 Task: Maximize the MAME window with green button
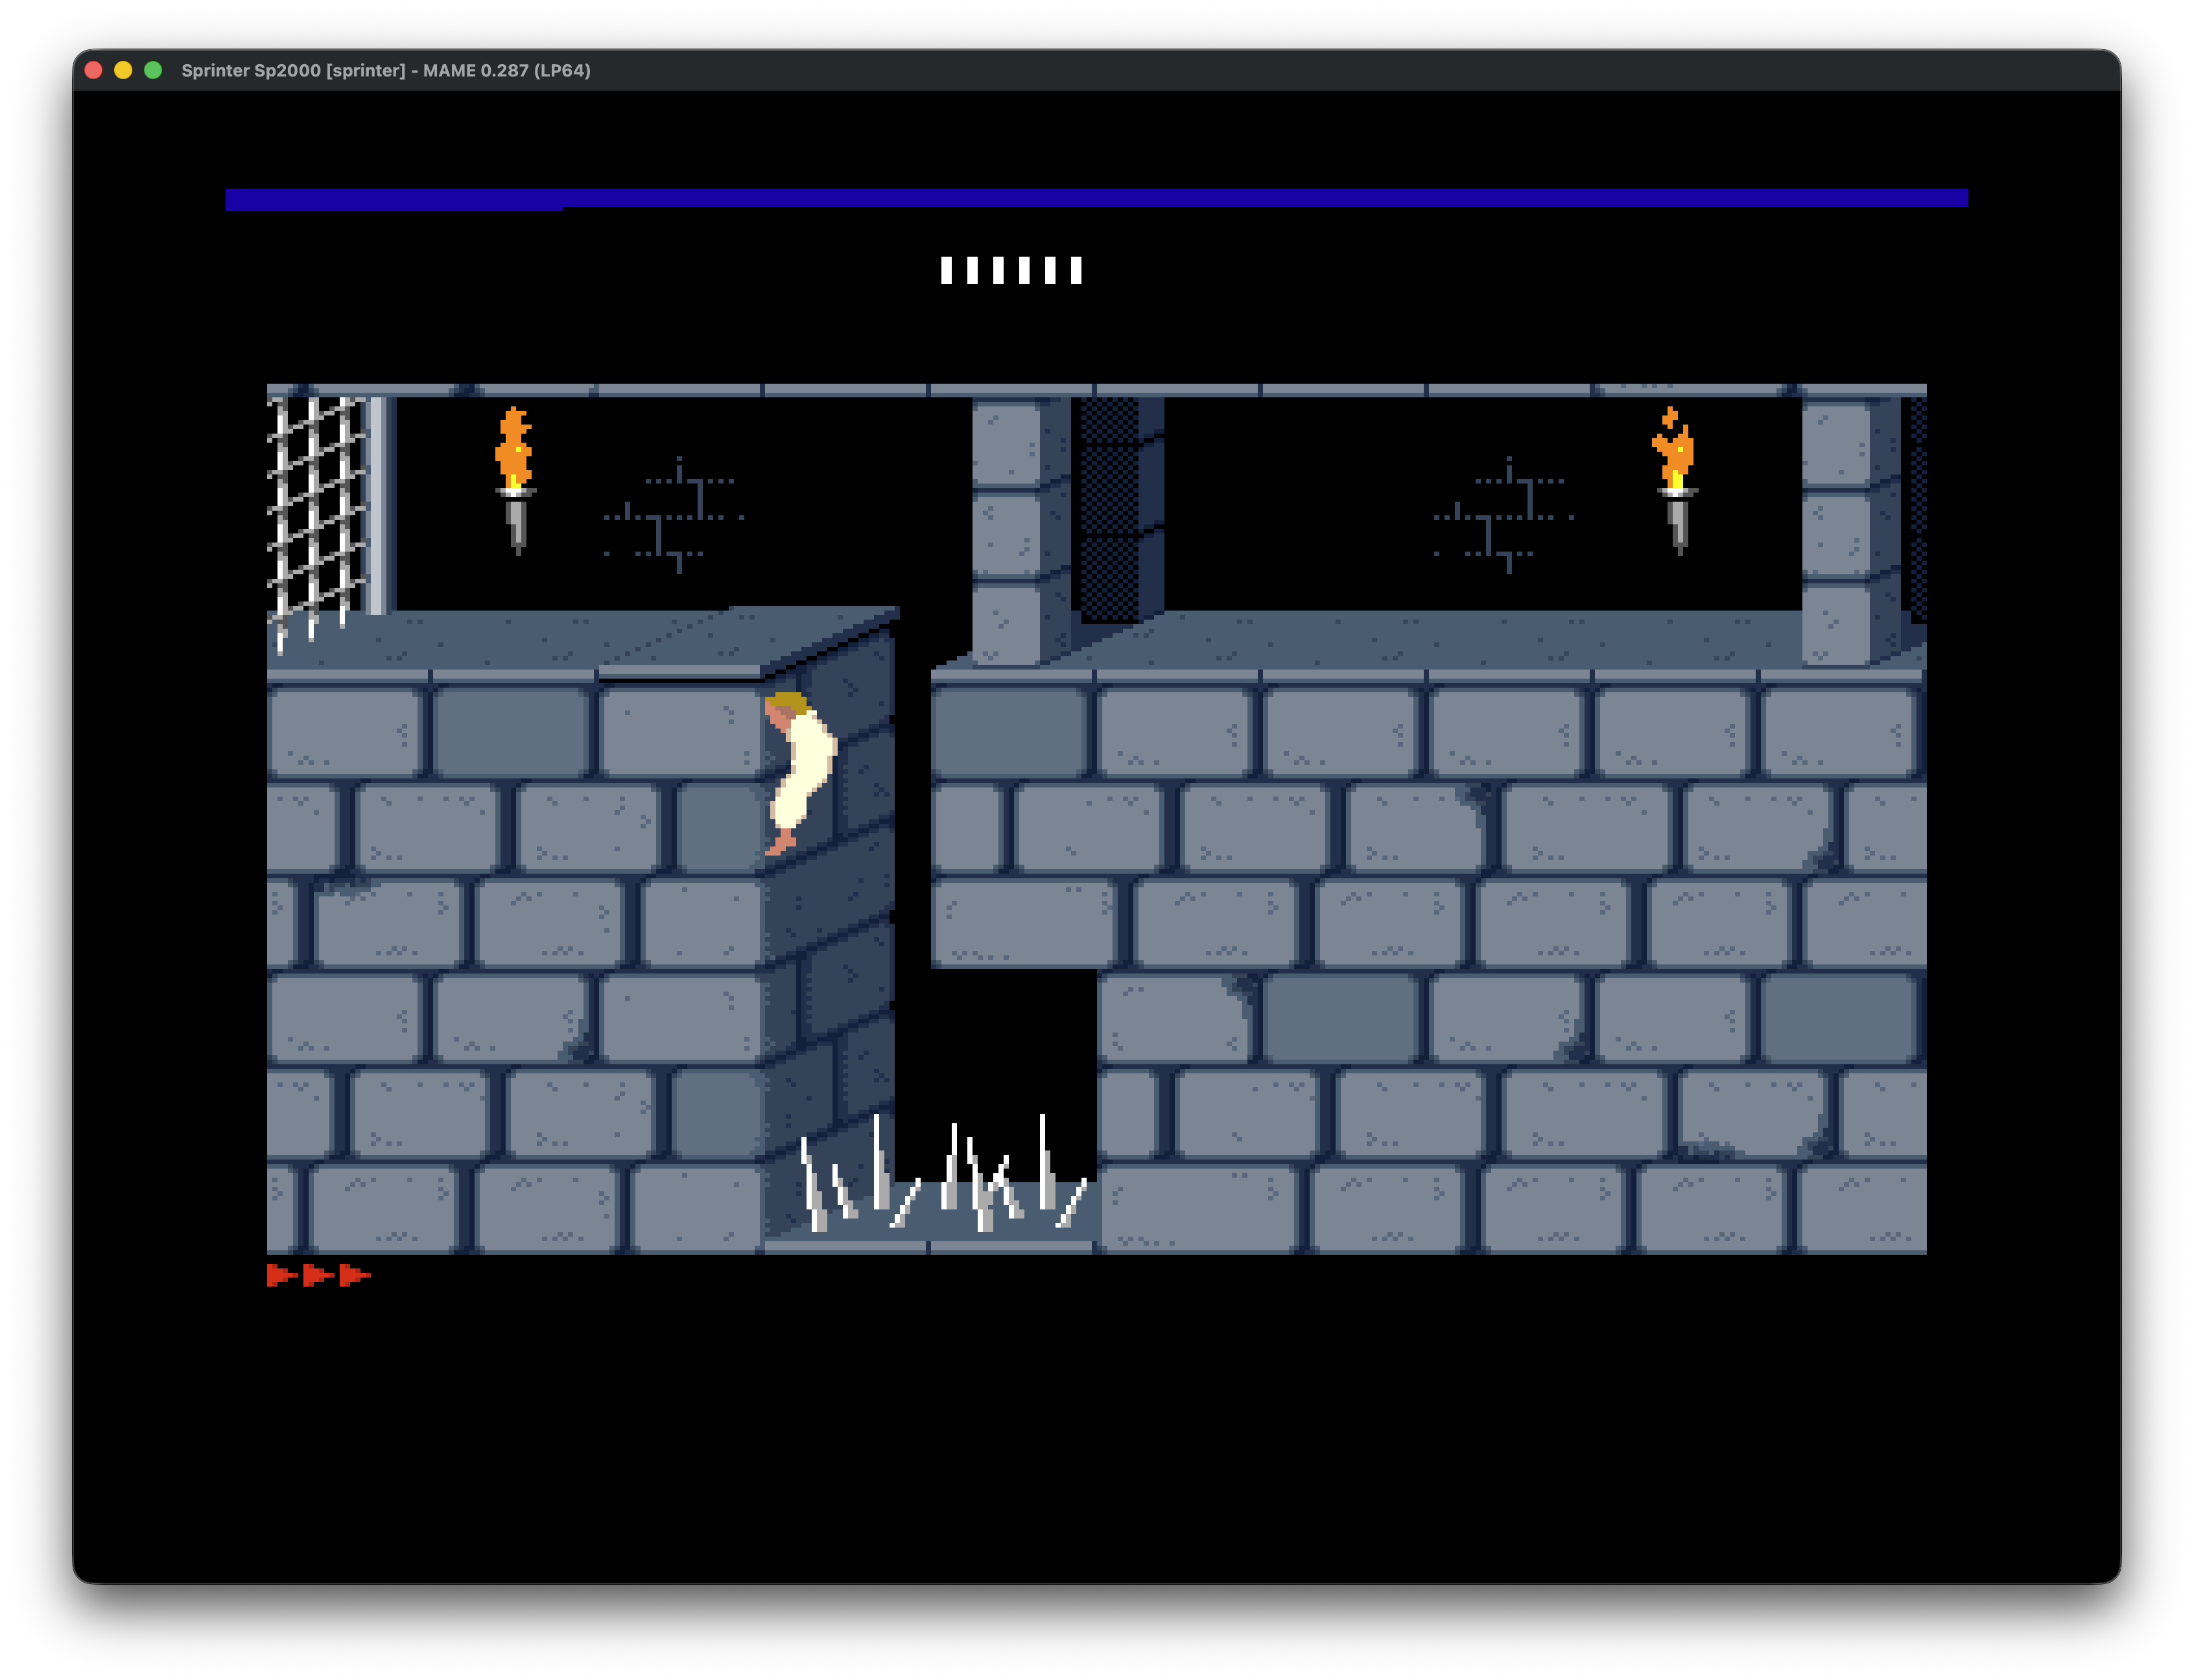coord(153,70)
